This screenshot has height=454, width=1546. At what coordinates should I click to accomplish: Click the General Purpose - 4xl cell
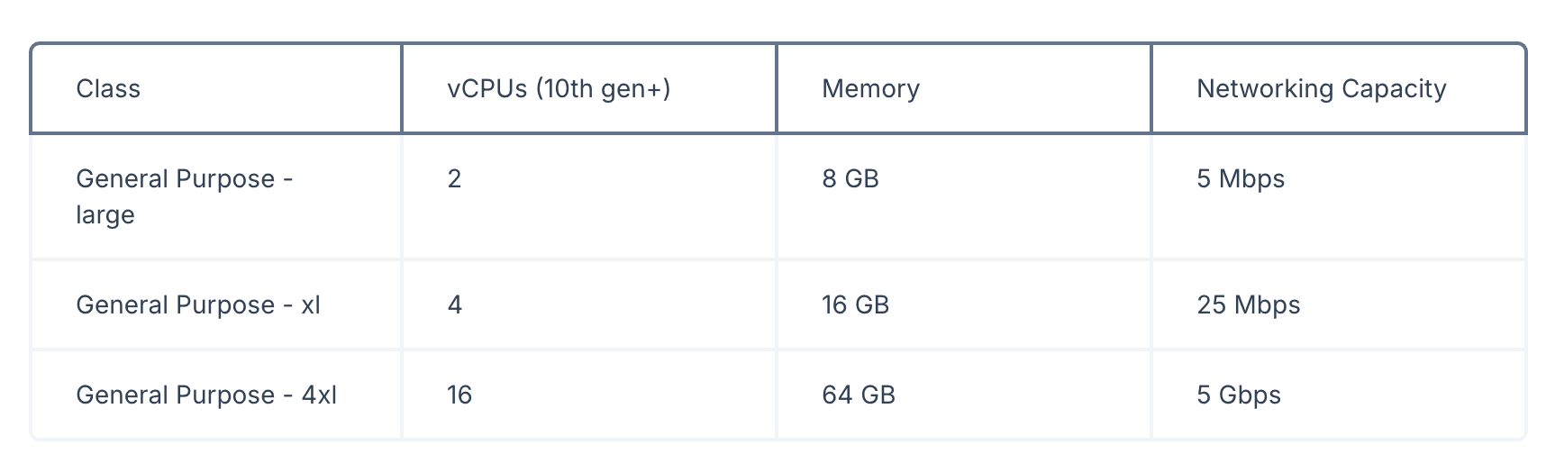[x=216, y=395]
